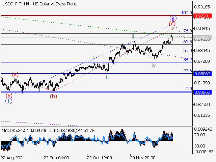Click the circled blue wave ii marker
This screenshot has height=162, width=216.
[x=173, y=18]
